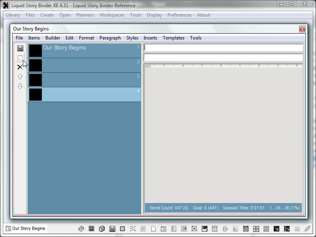316x237 pixels.
Task: Open the Builder menu
Action: [53, 38]
